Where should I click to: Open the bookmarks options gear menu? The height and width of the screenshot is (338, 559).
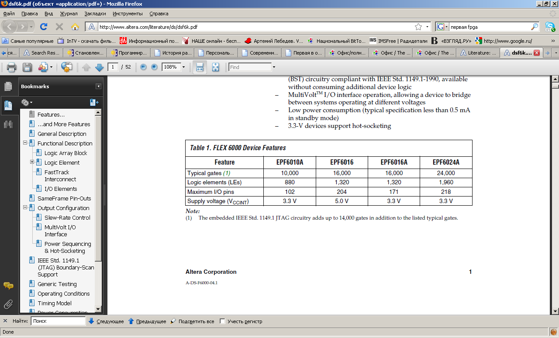coord(27,103)
